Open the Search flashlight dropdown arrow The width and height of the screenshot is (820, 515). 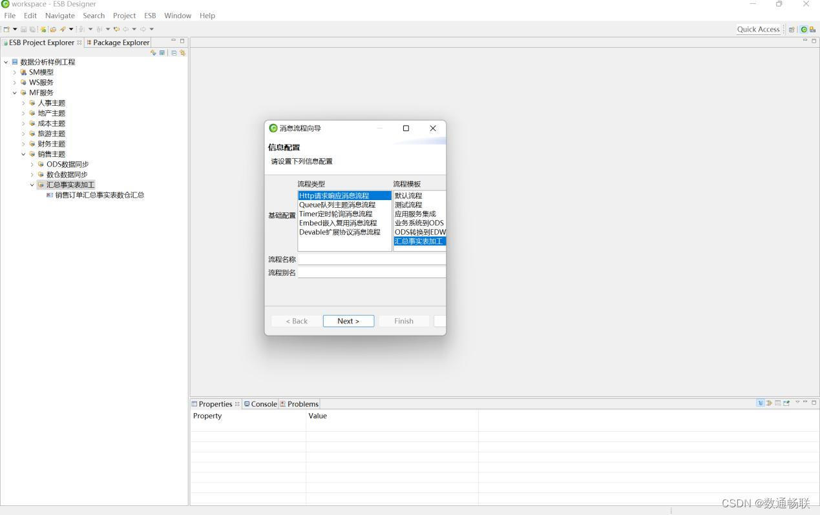(x=71, y=29)
